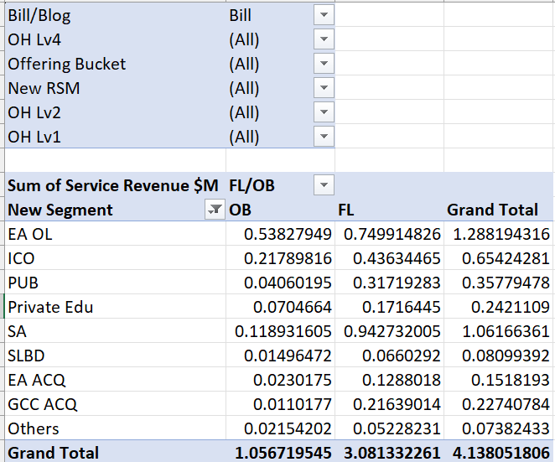Open the Bill/Blog filter dropdown
Viewport: 555px width, 462px height.
(x=324, y=15)
